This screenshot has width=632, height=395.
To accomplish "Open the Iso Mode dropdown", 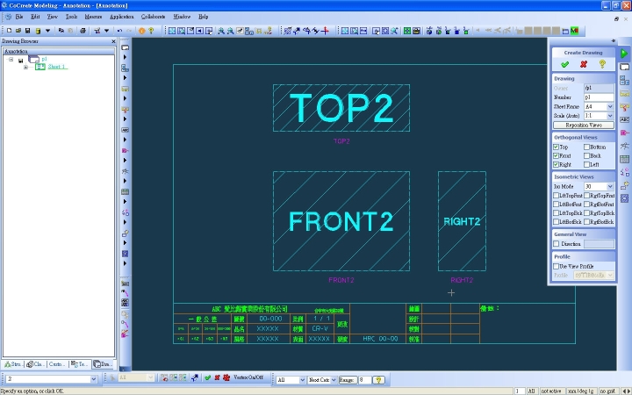I will coord(610,187).
